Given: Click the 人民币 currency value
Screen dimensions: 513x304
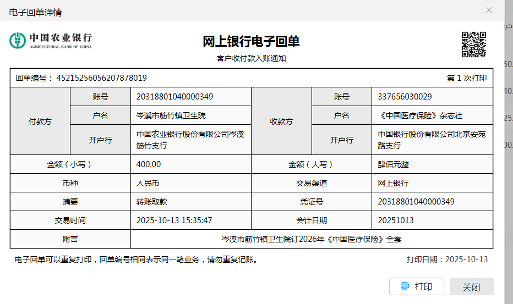Looking at the screenshot, I should pyautogui.click(x=148, y=183).
